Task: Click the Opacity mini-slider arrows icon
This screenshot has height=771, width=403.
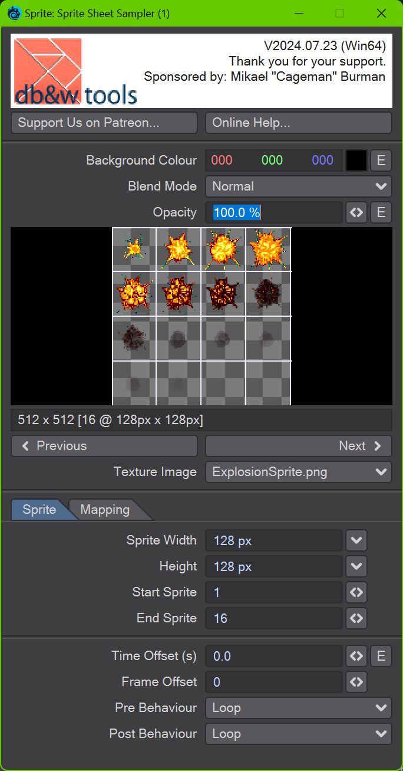Action: pyautogui.click(x=356, y=212)
